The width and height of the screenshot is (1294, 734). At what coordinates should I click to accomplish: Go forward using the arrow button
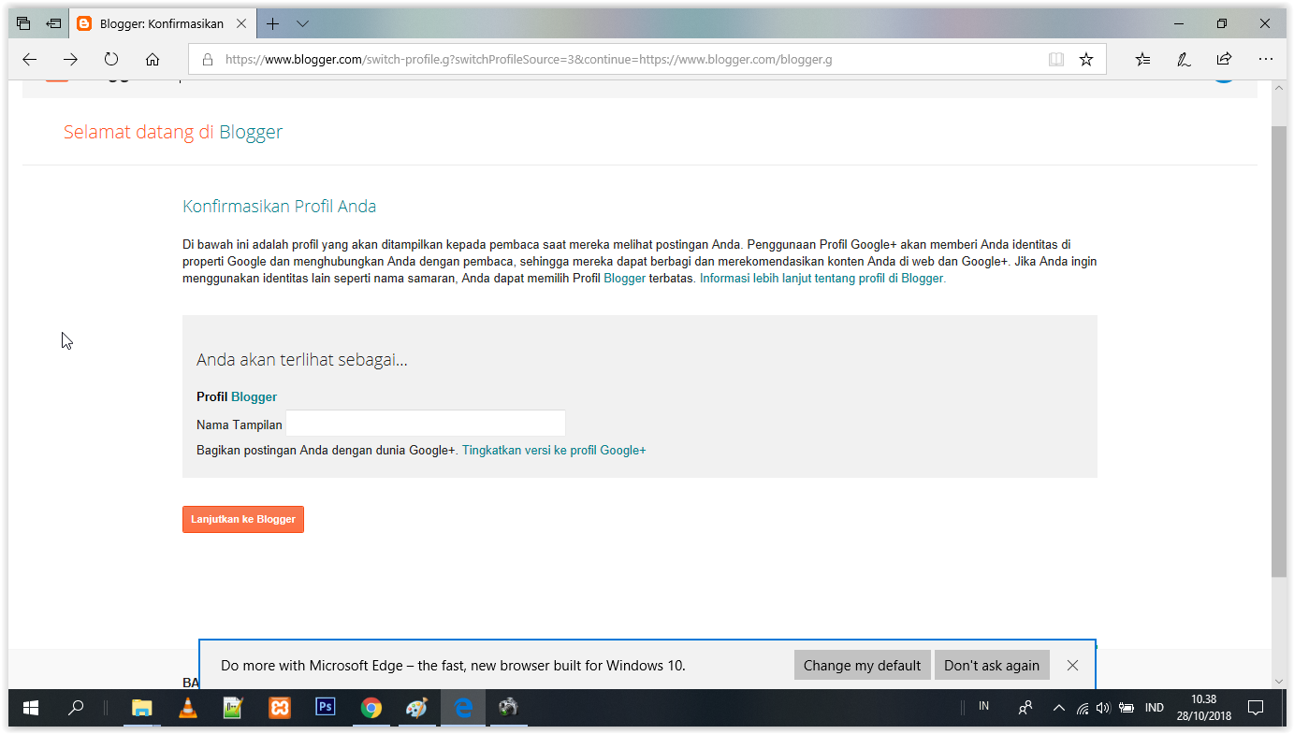tap(70, 59)
